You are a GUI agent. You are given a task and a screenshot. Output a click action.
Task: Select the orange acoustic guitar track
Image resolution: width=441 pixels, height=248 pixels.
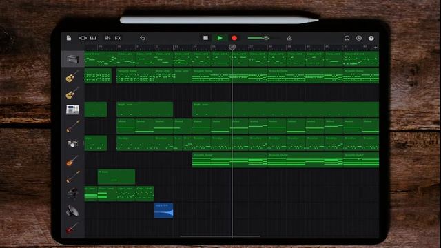pos(73,161)
